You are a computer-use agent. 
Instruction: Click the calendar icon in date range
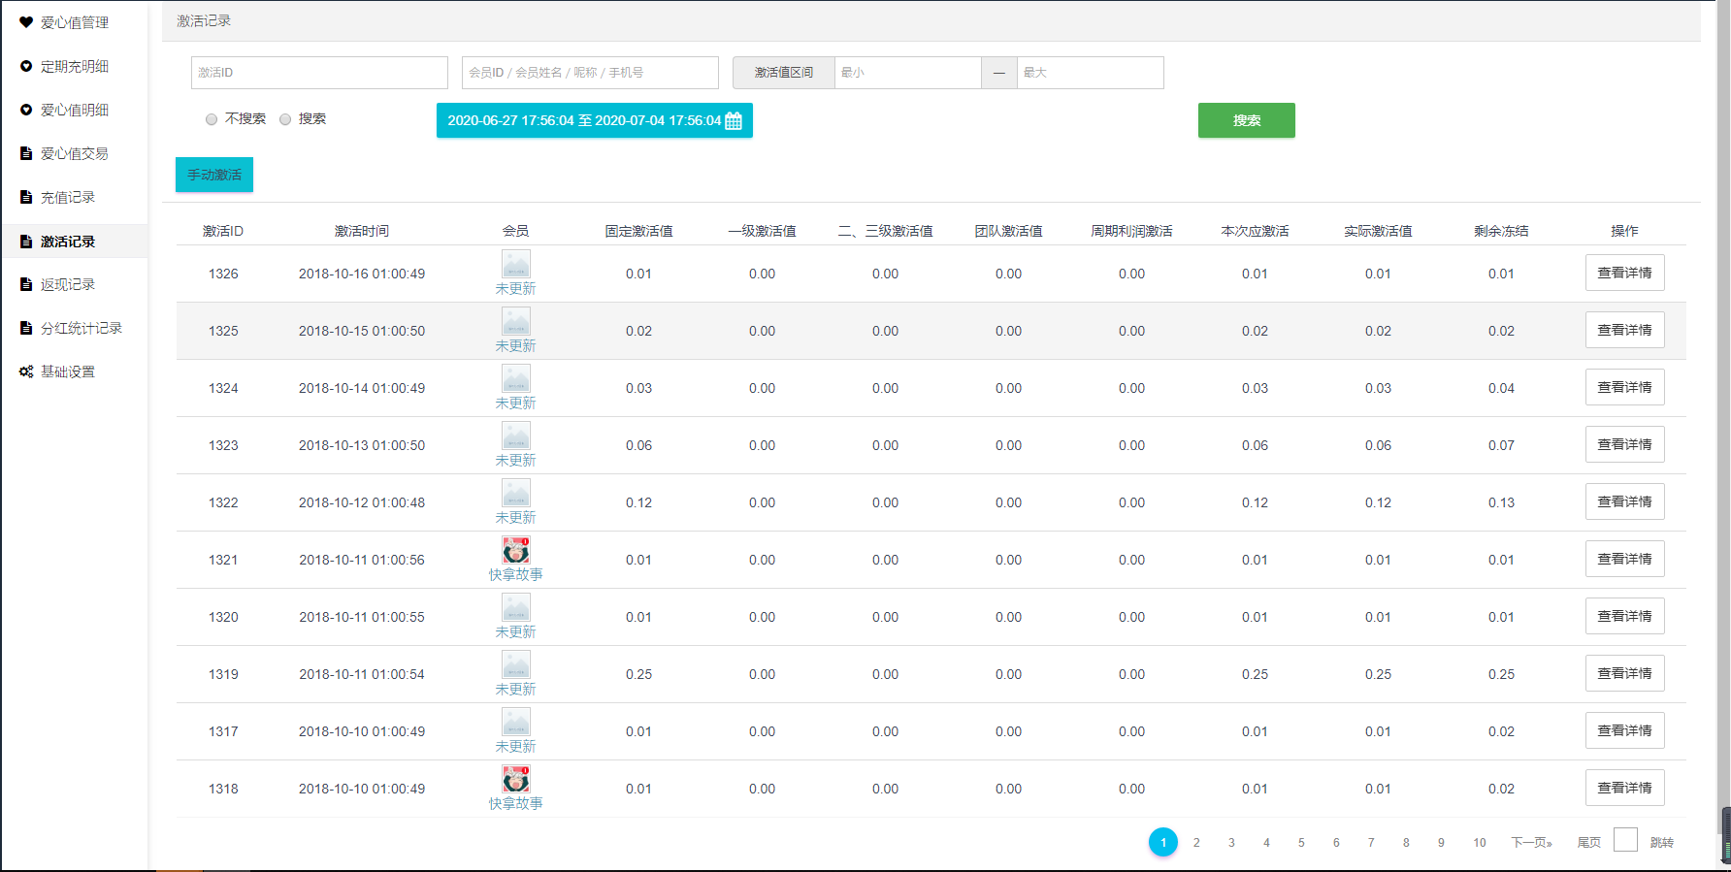tap(734, 121)
